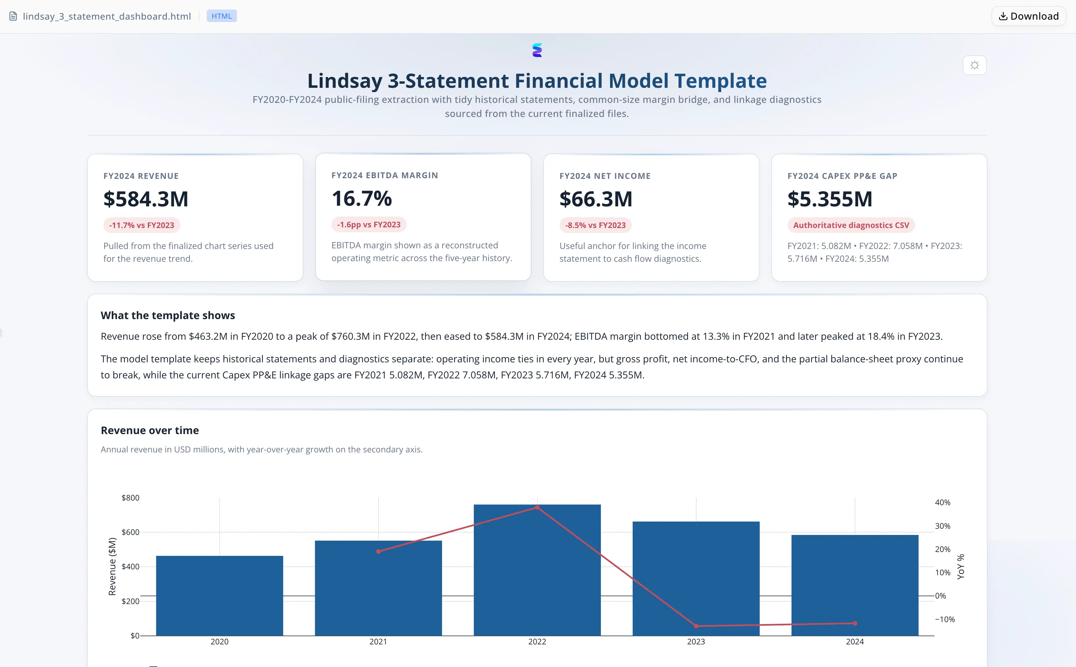Click the 2021 revenue bar in chart
This screenshot has height=667, width=1076.
coord(378,588)
